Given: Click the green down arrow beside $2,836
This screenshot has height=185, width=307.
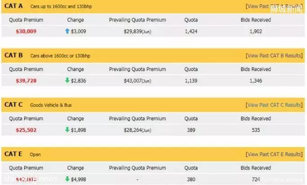Looking at the screenshot, I should [67, 80].
